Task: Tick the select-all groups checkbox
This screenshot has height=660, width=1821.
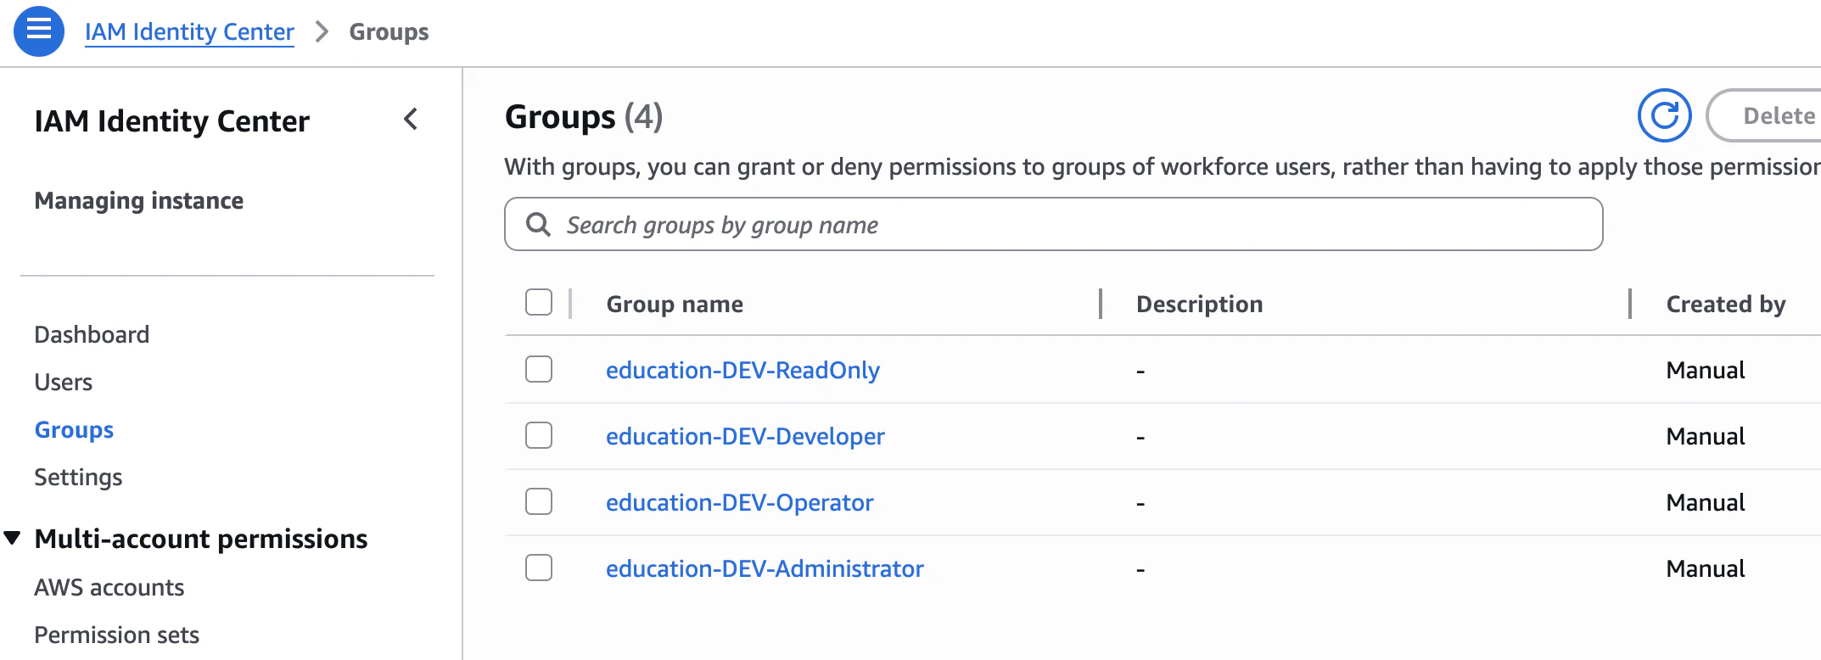Action: tap(539, 302)
